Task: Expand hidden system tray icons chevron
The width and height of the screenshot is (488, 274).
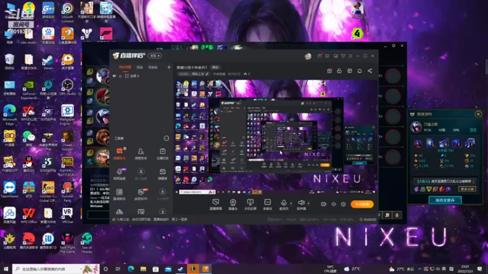Action: 420,269
